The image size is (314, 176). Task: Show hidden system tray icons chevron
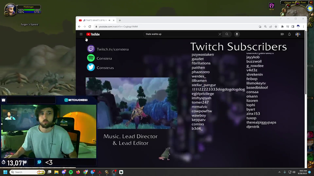[x=279, y=172]
